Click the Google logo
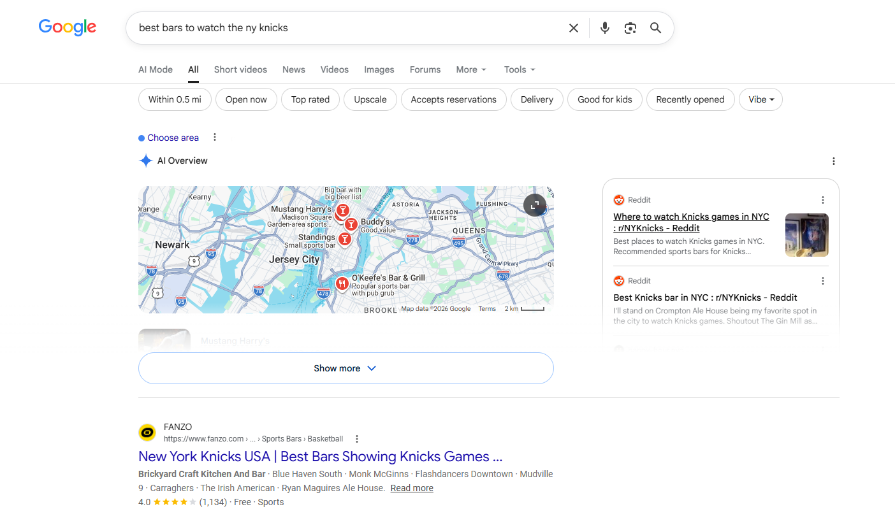Screen dimensions: 895x523 point(68,27)
